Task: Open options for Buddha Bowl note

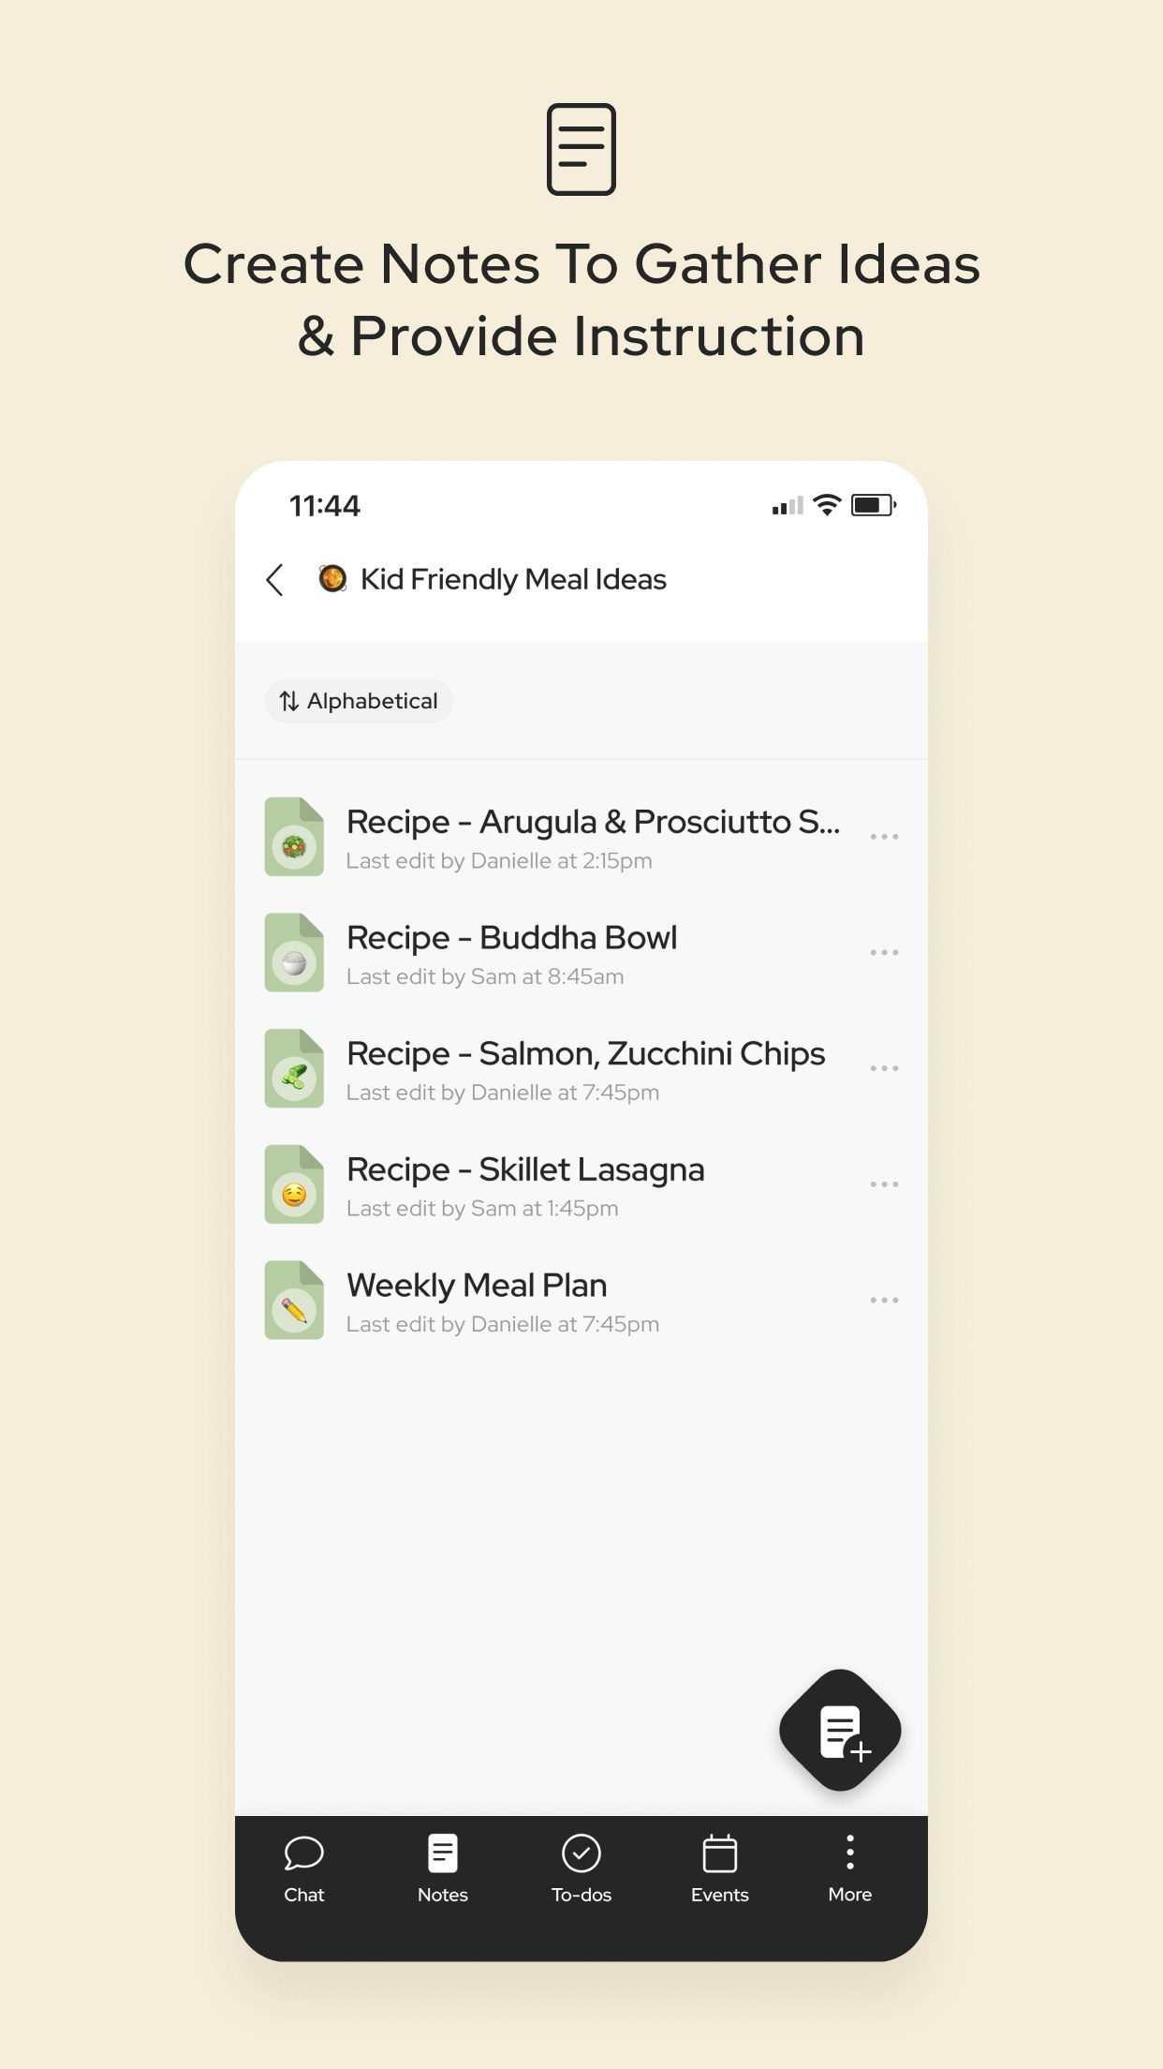Action: [884, 952]
